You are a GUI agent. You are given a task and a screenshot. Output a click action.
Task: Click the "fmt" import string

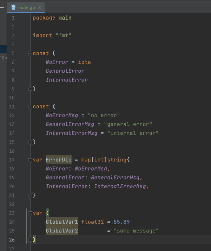[64, 35]
